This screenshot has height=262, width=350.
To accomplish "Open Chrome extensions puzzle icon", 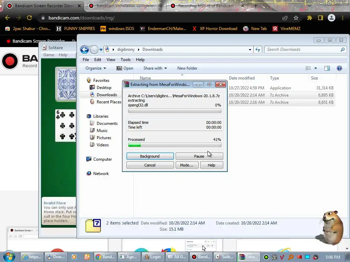I will point(310,18).
